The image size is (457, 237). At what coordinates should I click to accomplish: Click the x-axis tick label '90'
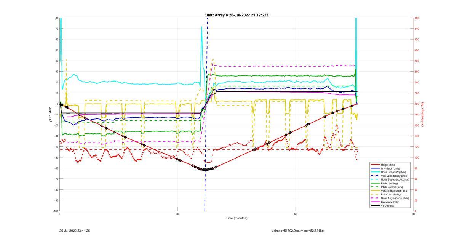point(414,214)
